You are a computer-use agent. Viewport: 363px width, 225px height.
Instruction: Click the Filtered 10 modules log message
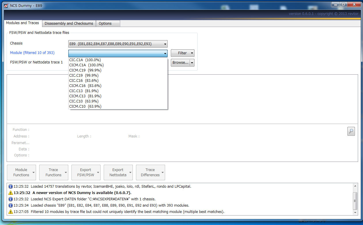(x=128, y=212)
